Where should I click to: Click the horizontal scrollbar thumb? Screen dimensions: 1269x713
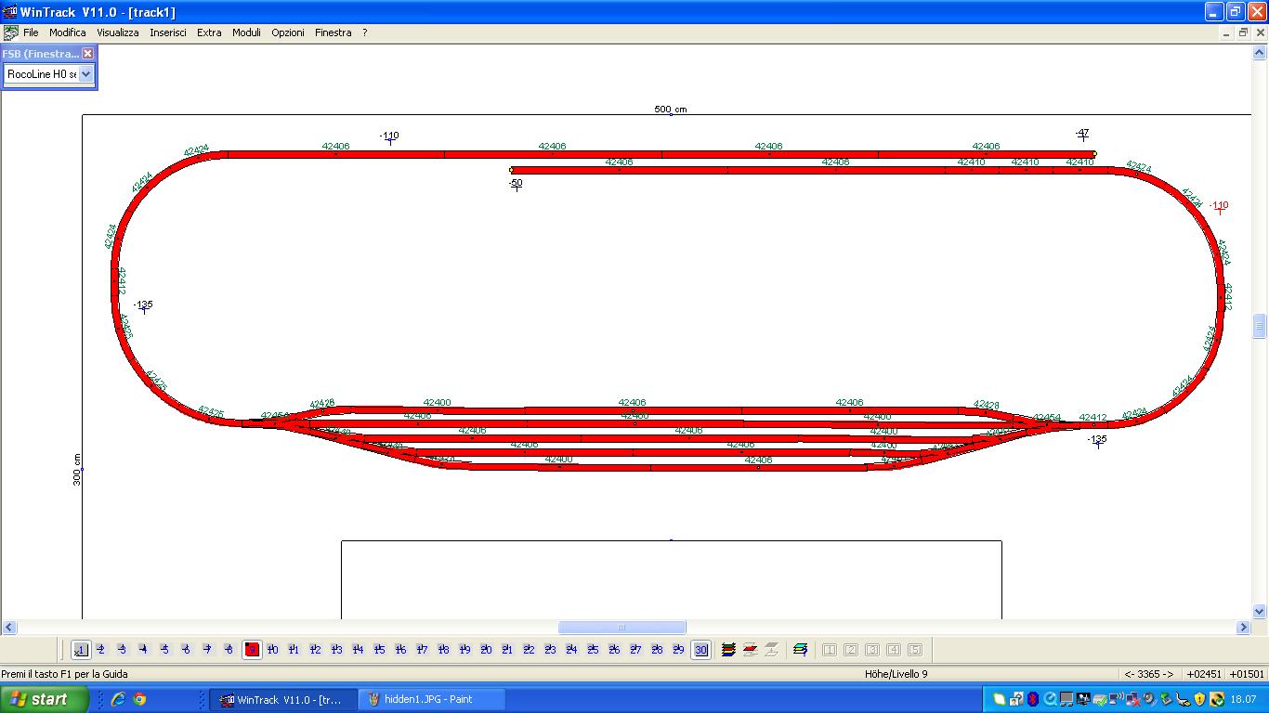pyautogui.click(x=622, y=628)
